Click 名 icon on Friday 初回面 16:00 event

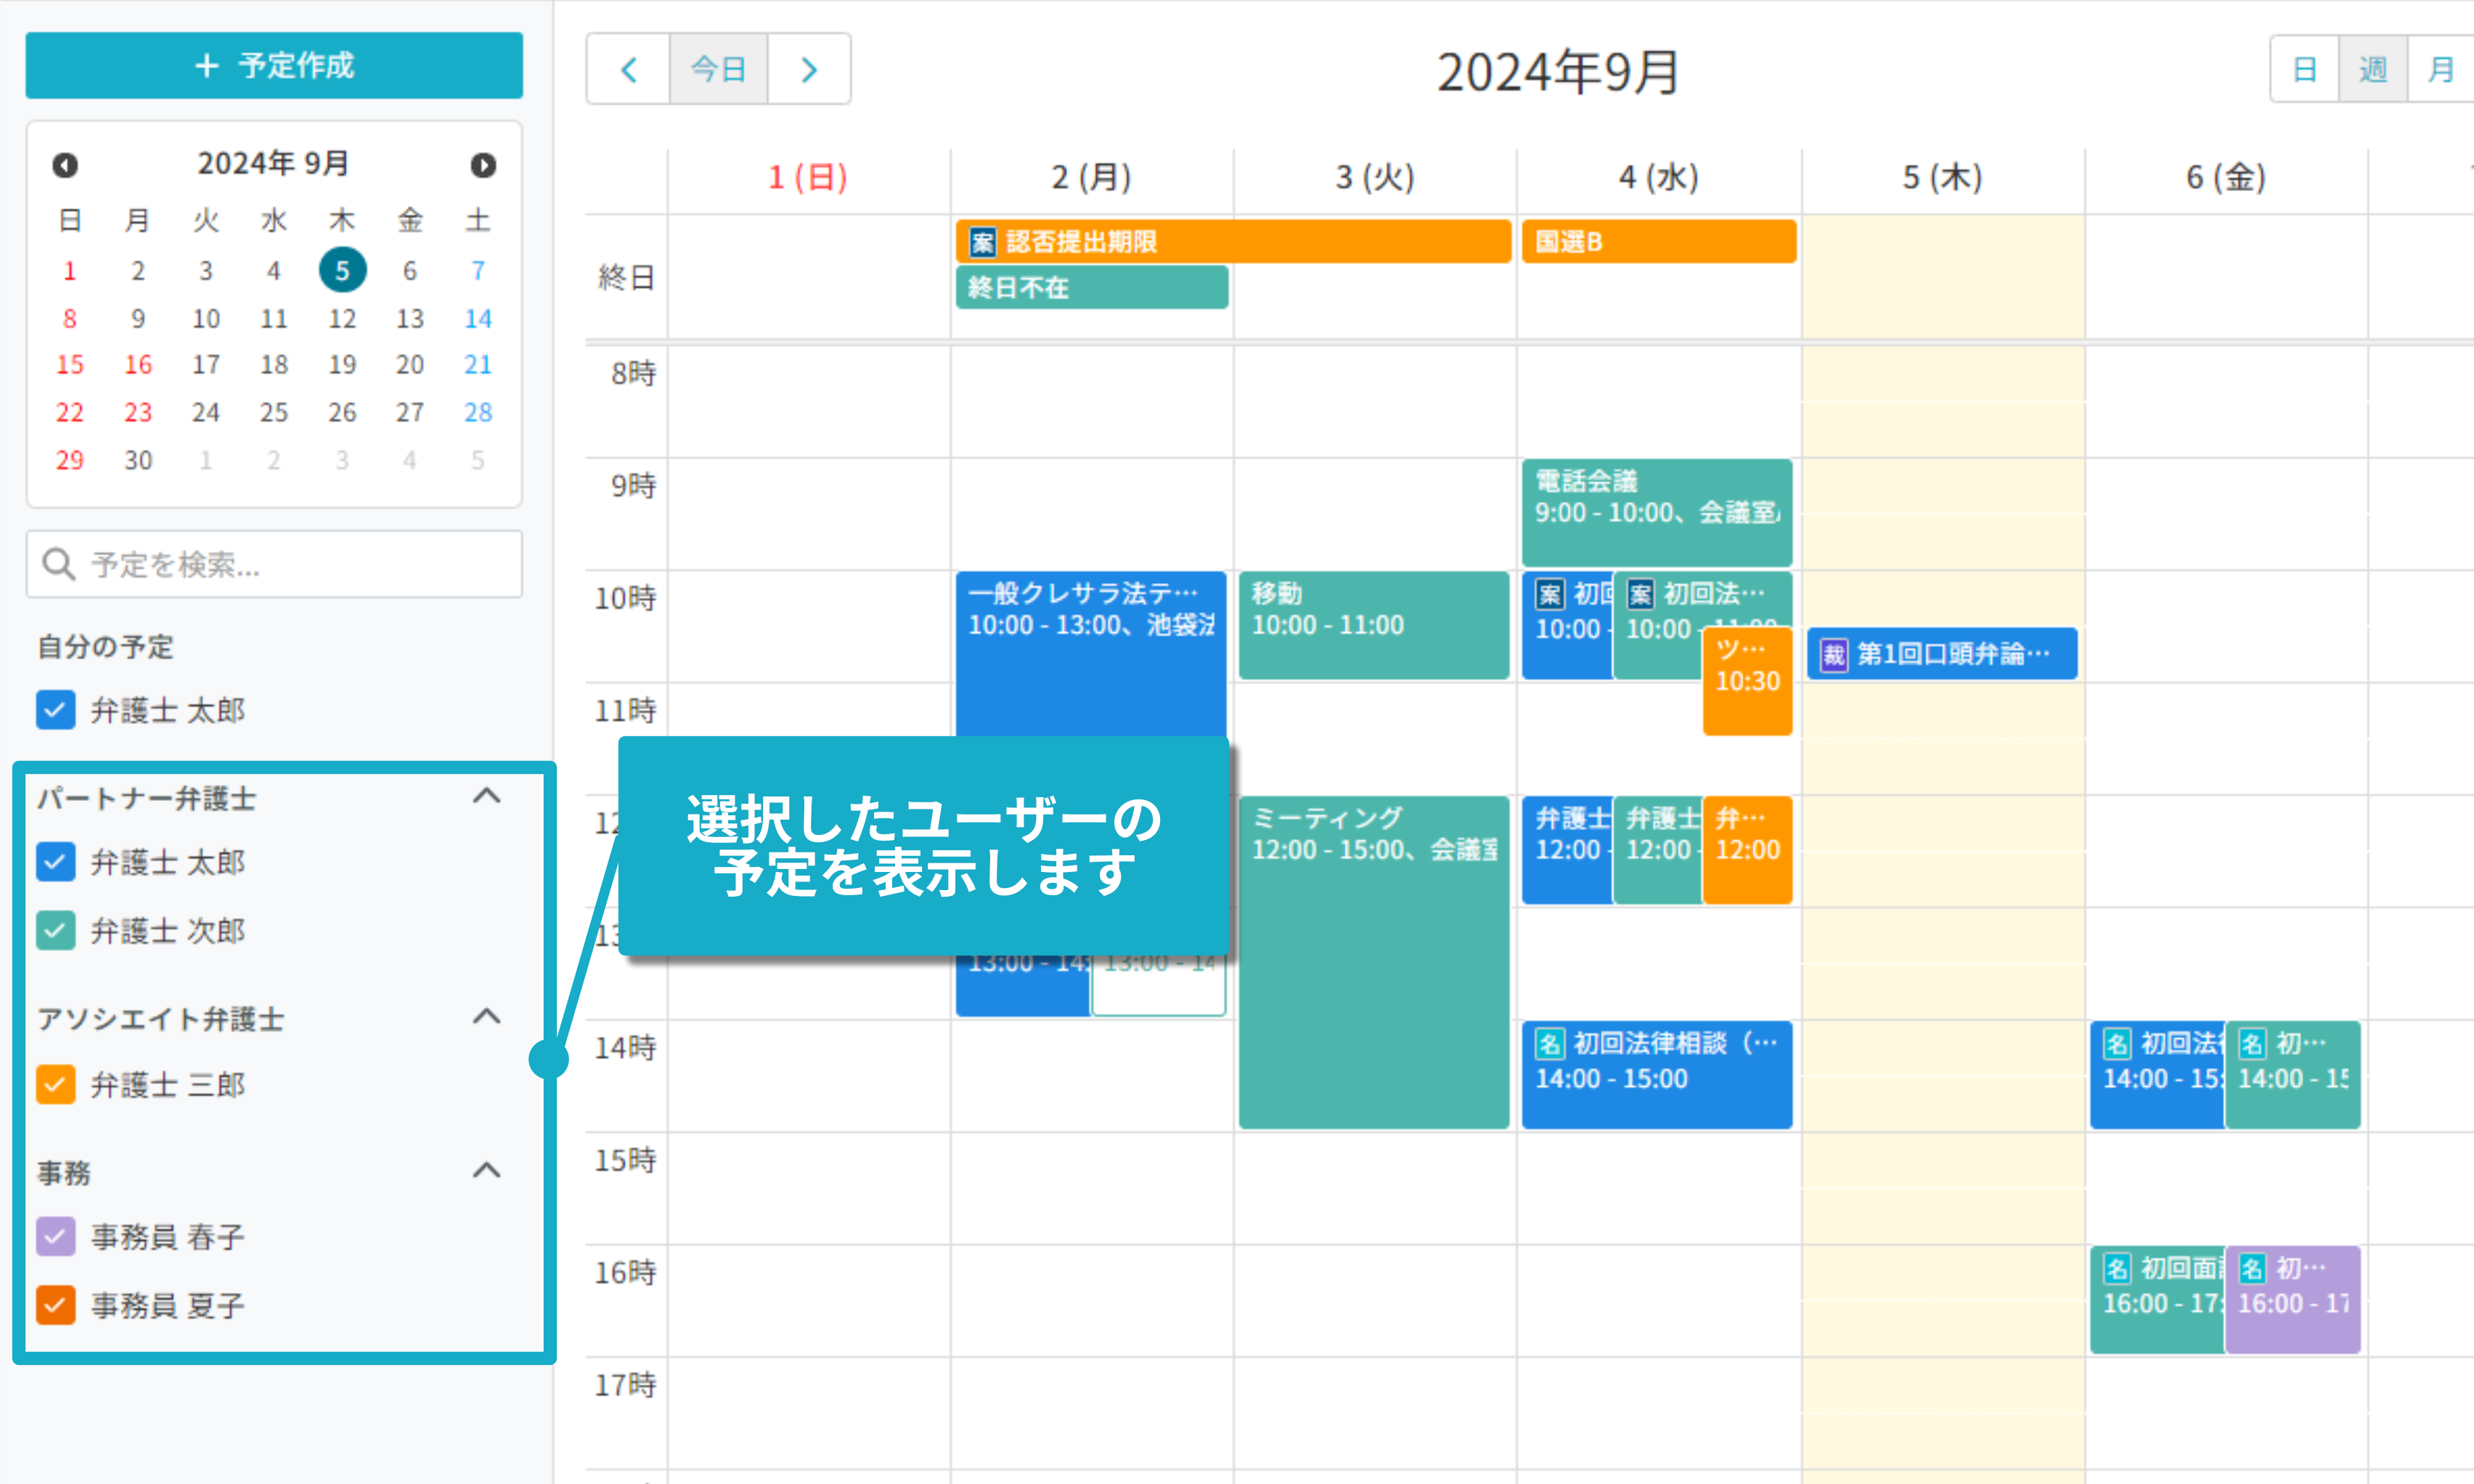click(2117, 1269)
